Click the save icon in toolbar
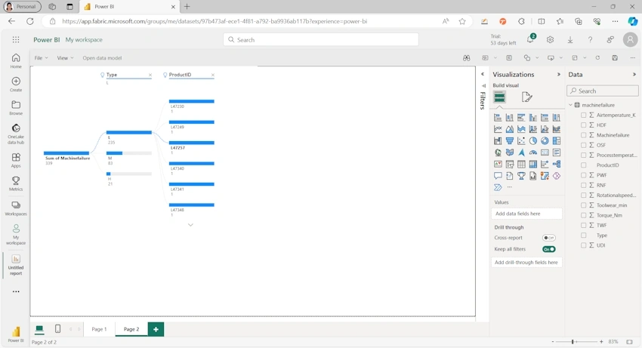This screenshot has width=642, height=348. [x=615, y=58]
